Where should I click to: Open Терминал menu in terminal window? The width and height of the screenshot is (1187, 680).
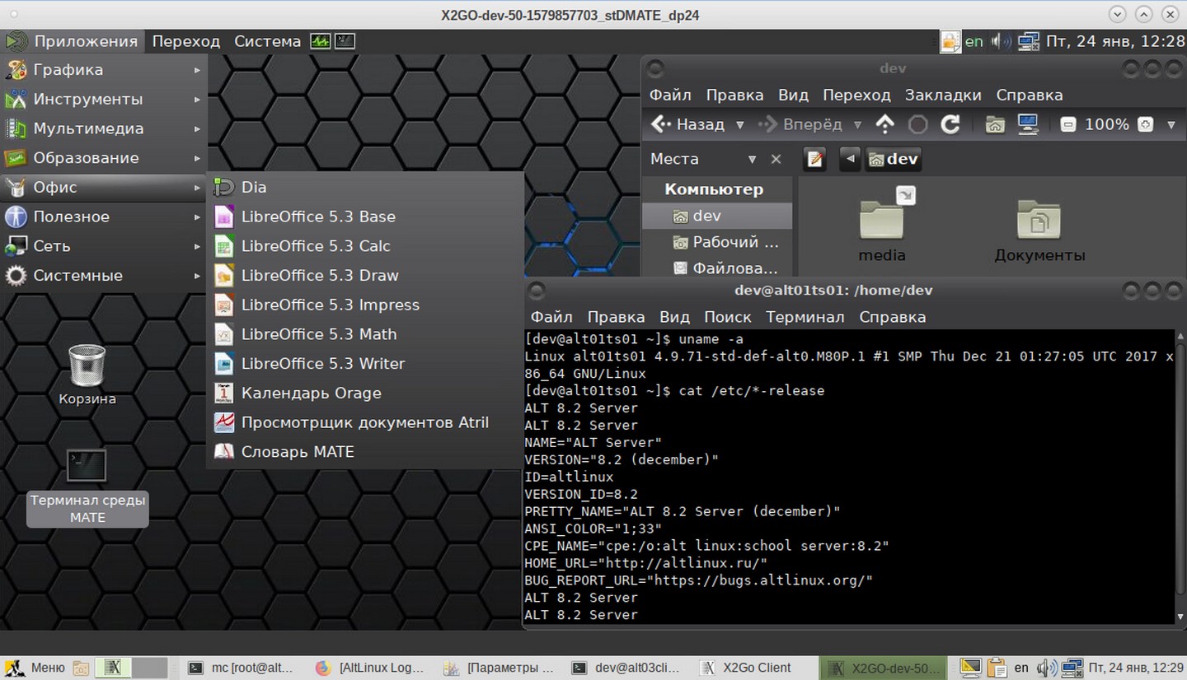point(805,317)
